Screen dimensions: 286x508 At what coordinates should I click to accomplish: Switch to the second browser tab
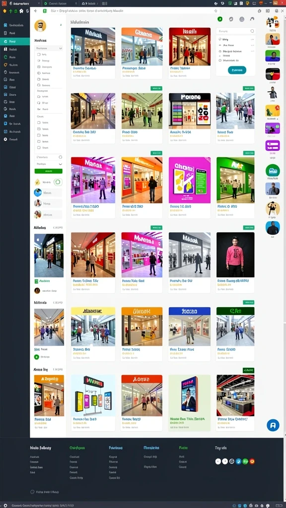click(x=58, y=3)
